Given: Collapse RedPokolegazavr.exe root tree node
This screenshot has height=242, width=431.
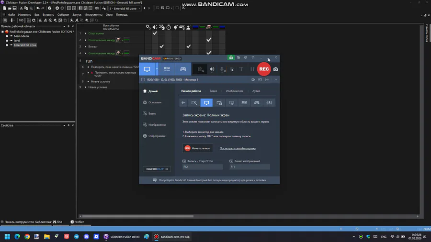Looking at the screenshot, I should click(x=2, y=32).
